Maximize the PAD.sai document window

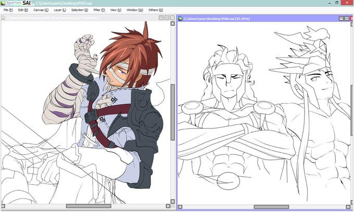(x=347, y=19)
